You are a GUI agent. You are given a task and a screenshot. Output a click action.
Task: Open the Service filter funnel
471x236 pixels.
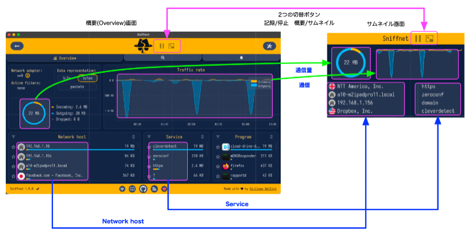pyautogui.click(x=149, y=137)
